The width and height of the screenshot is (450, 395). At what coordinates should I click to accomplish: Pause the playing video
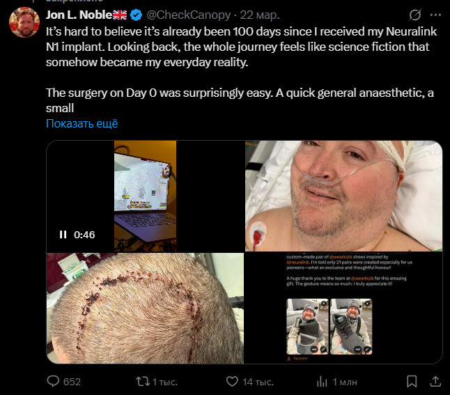63,235
